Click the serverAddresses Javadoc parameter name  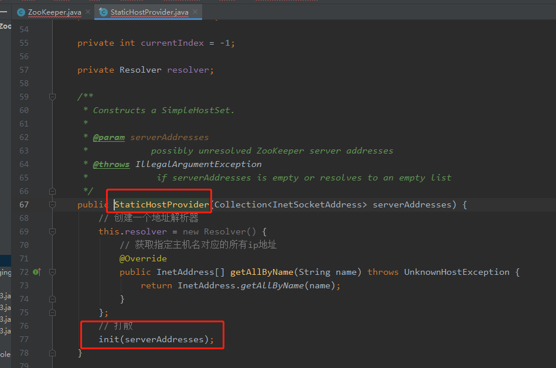click(x=169, y=137)
